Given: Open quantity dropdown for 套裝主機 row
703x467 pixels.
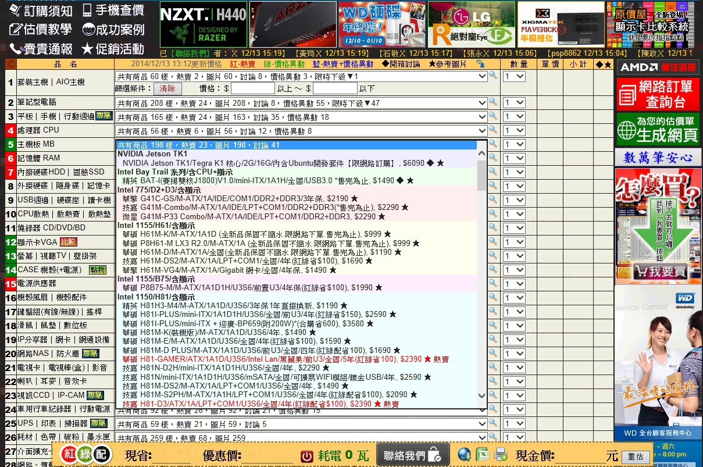Looking at the screenshot, I should [515, 76].
